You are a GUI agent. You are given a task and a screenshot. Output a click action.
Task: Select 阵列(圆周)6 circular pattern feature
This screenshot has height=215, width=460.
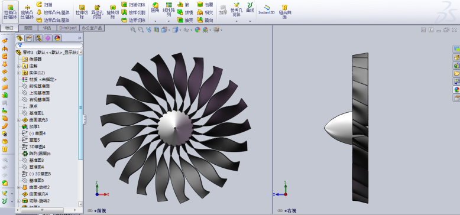(37, 154)
